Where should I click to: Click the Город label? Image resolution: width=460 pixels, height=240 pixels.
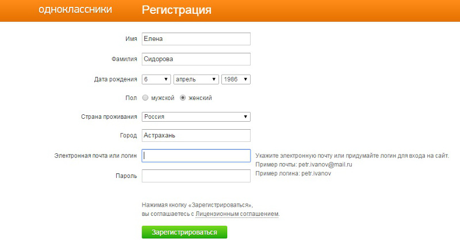point(128,136)
